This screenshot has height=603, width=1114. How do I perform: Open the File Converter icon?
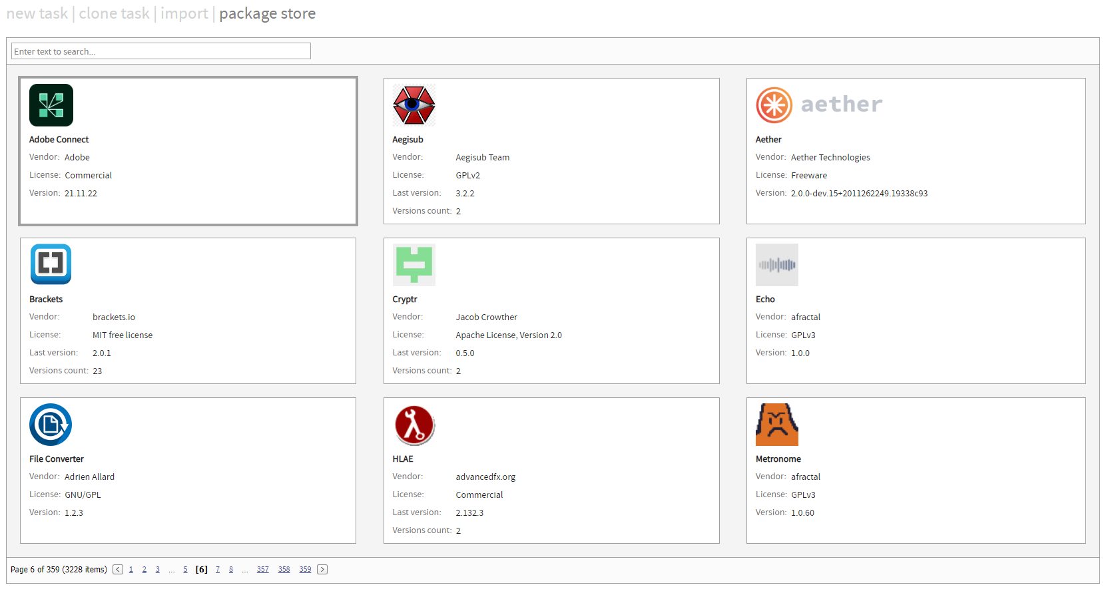point(51,424)
